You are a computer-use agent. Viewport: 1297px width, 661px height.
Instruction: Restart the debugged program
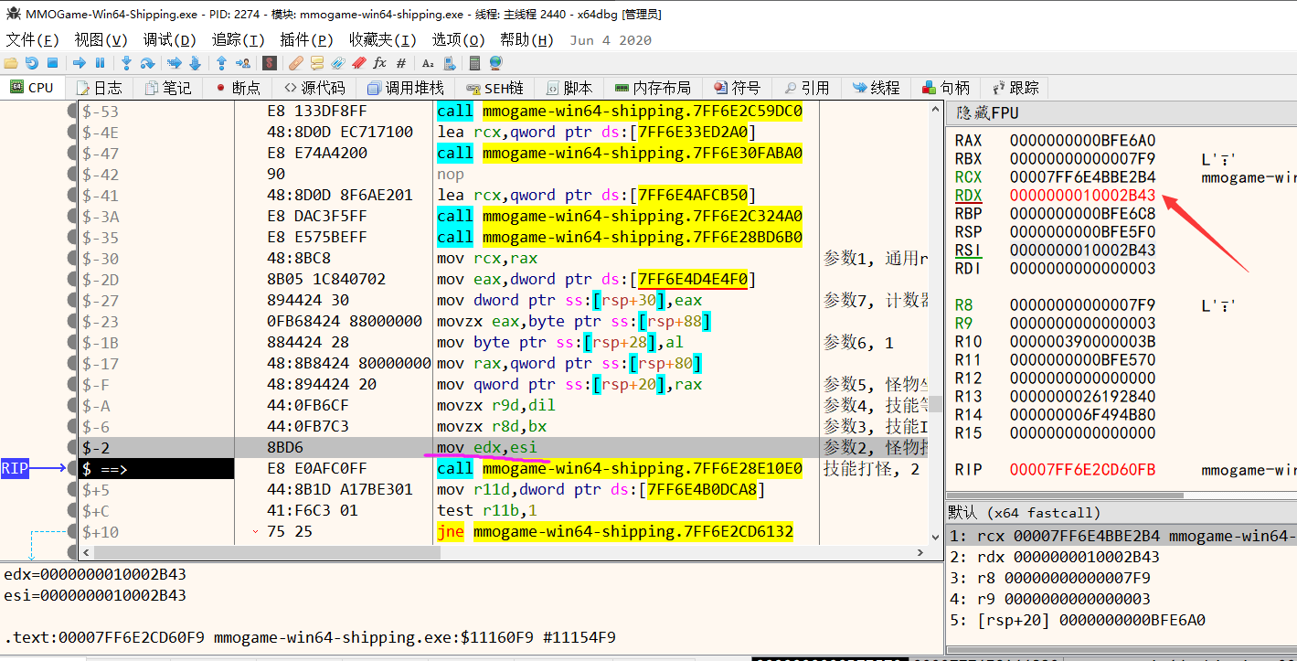point(32,63)
